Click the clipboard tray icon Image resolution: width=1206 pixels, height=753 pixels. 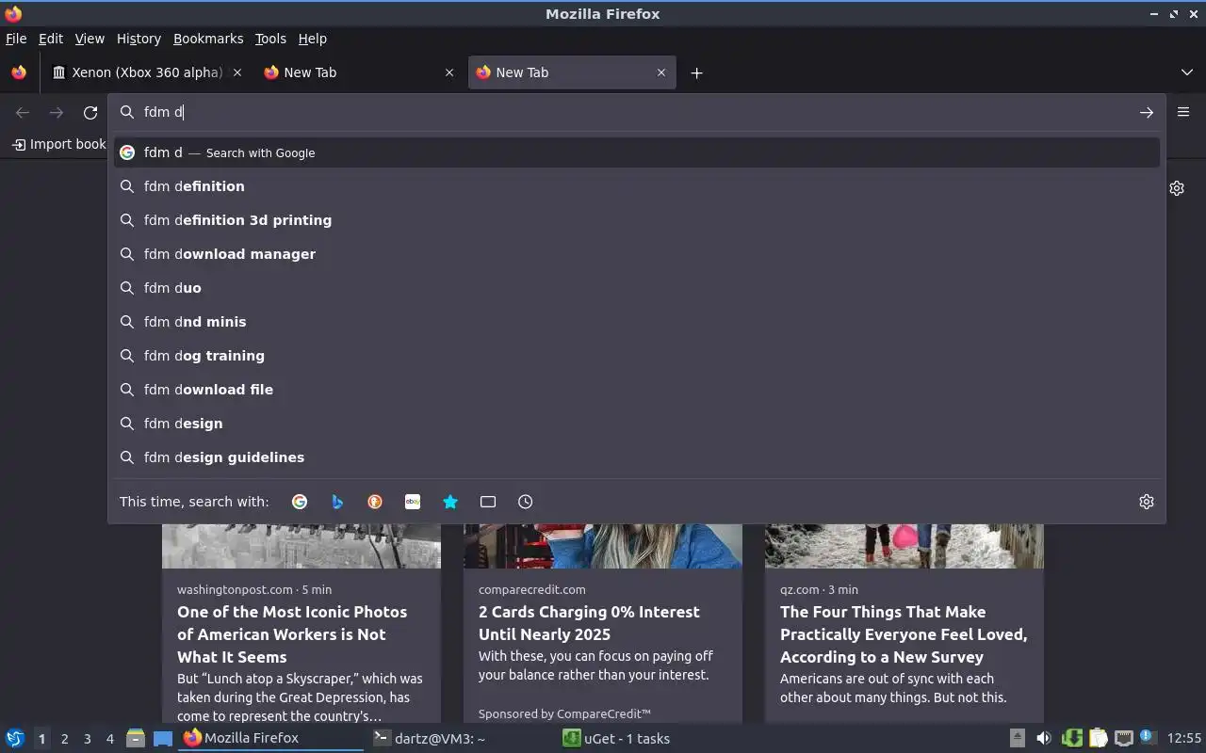[x=1098, y=739]
